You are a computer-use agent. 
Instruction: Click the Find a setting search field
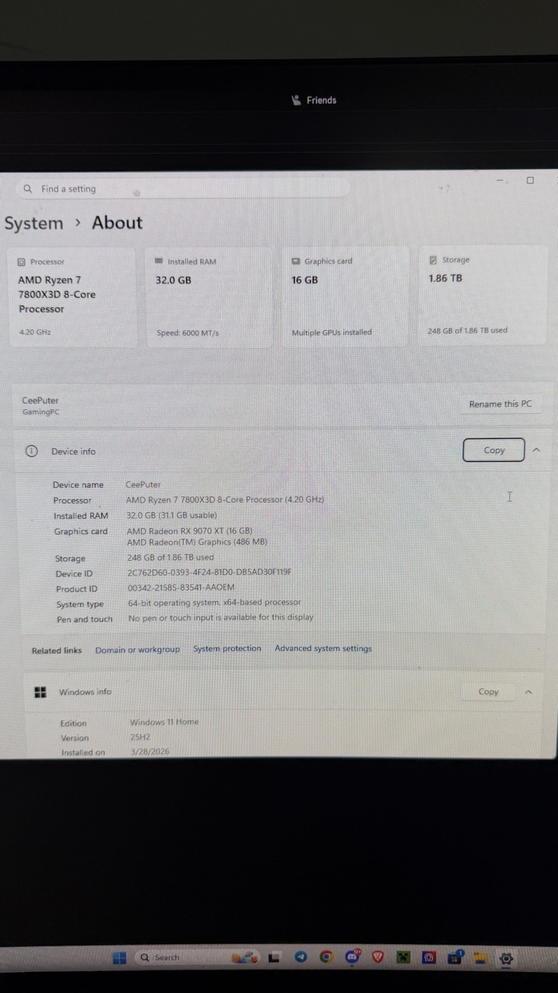tap(183, 189)
